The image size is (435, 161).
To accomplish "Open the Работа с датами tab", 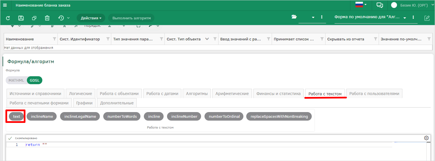I will click(x=162, y=94).
